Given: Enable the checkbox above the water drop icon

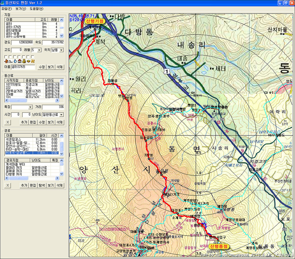Looking at the screenshot, I should [x=15, y=57].
